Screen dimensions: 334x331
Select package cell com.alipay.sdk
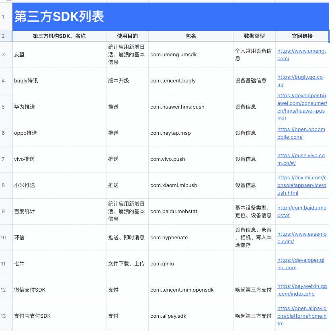(x=191, y=316)
